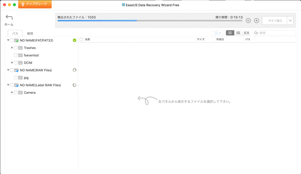The width and height of the screenshot is (301, 174).
Task: Check the NO NAME(Label RAW Files) checkbox
Action: (12, 85)
